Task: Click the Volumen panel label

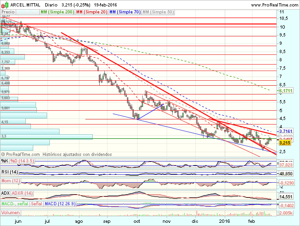Action: click(11, 213)
